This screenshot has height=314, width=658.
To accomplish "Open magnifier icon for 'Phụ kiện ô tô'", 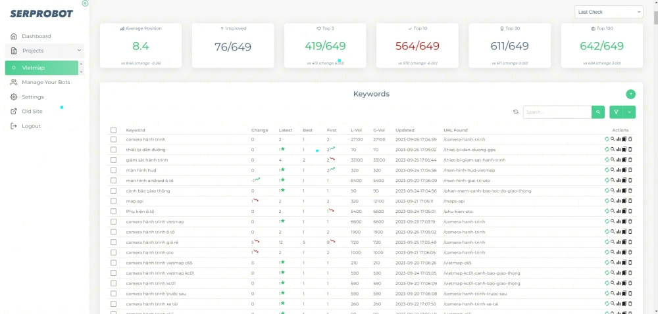I will [613, 211].
